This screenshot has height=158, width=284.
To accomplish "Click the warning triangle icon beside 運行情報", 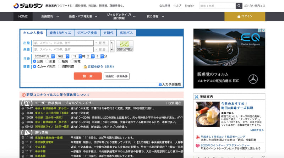I will coord(27,132).
